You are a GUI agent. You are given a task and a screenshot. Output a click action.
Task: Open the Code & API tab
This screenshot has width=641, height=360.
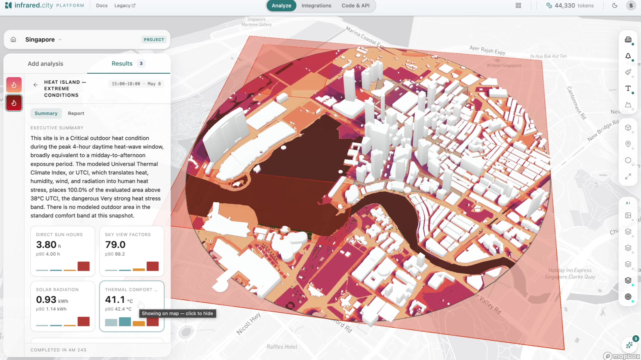pyautogui.click(x=356, y=6)
